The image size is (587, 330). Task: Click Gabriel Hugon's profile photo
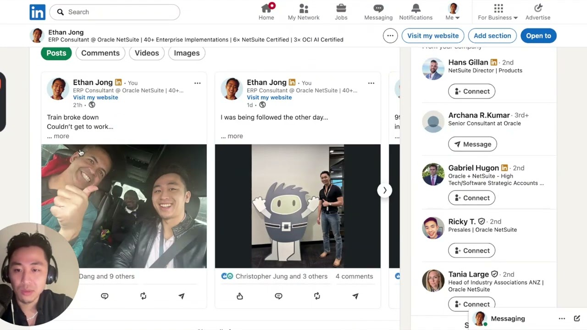pyautogui.click(x=433, y=175)
